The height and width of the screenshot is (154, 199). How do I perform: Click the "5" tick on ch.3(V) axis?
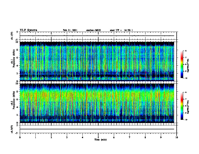pos(17,125)
